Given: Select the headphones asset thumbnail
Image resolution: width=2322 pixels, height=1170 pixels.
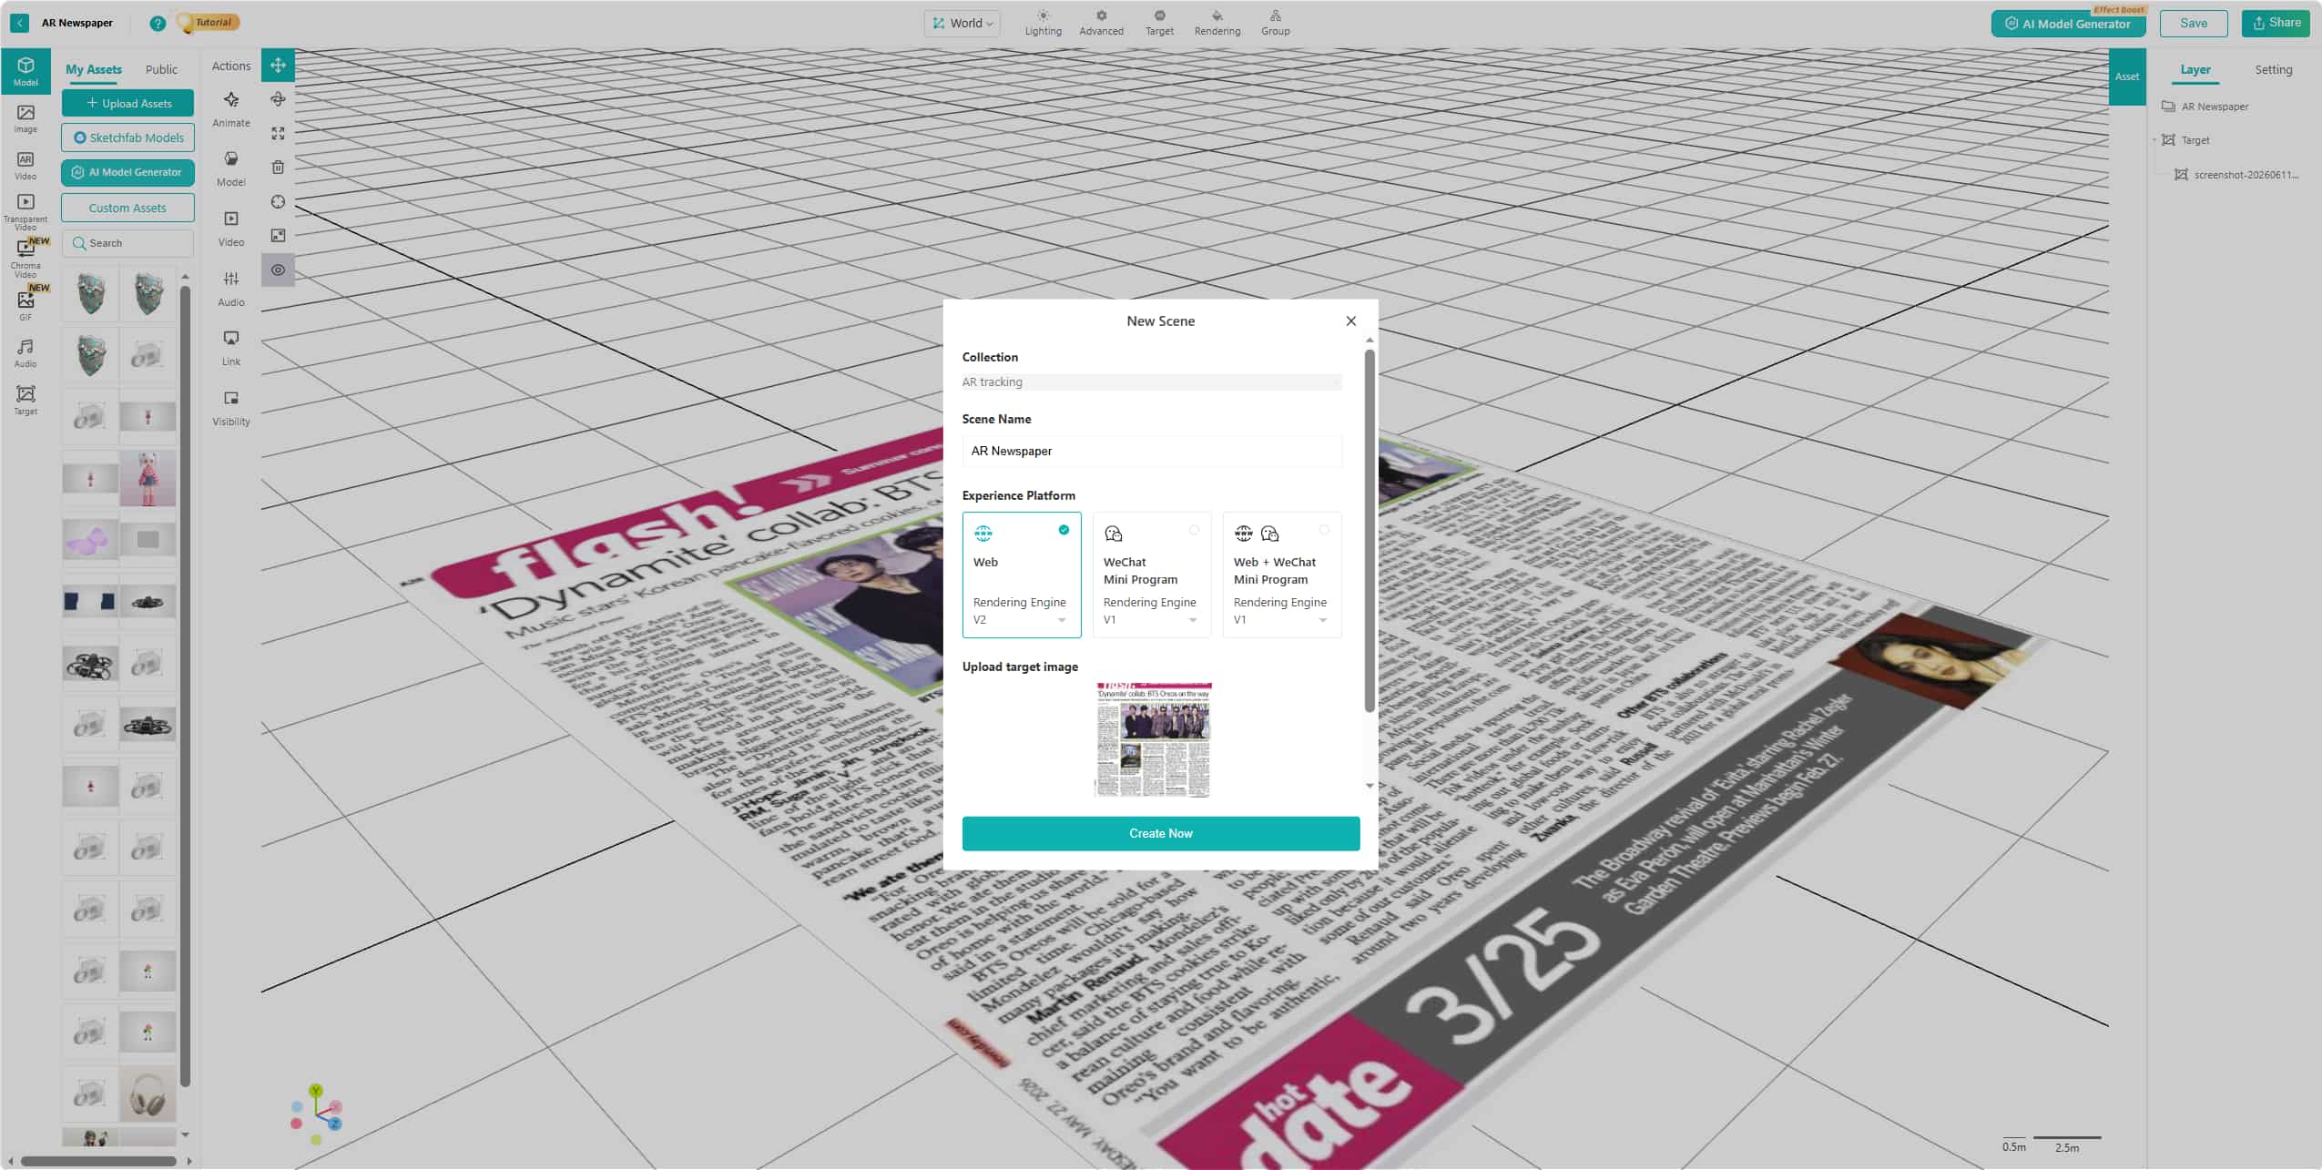Looking at the screenshot, I should coord(148,1093).
